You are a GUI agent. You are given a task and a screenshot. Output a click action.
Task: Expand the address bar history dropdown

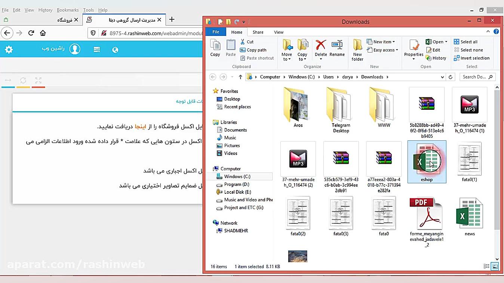[x=442, y=77]
